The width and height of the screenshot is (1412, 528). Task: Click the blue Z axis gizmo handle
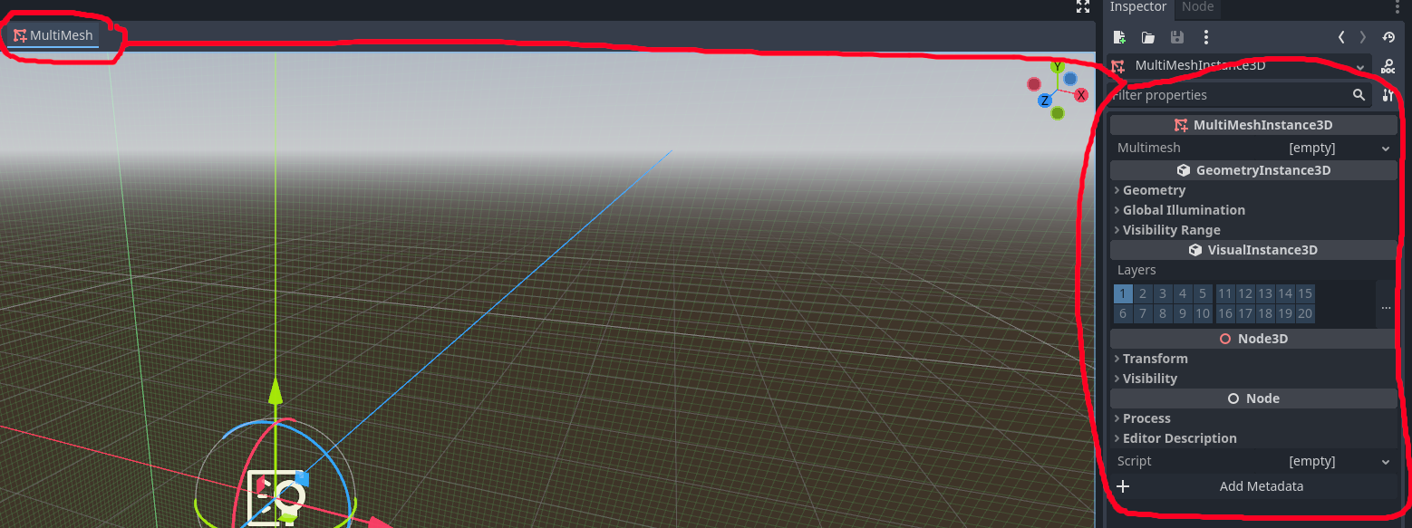click(x=1045, y=101)
